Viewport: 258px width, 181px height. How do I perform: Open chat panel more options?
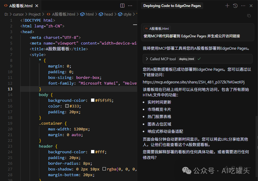click(243, 6)
